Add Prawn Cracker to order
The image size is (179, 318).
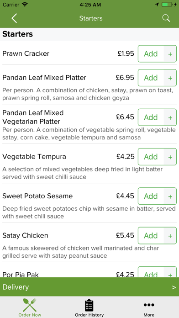tap(151, 54)
